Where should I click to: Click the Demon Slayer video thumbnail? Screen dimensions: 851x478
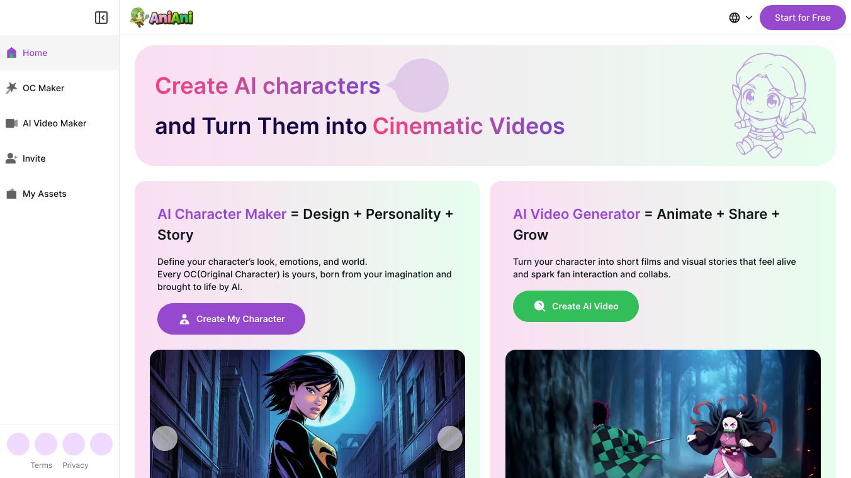point(663,414)
